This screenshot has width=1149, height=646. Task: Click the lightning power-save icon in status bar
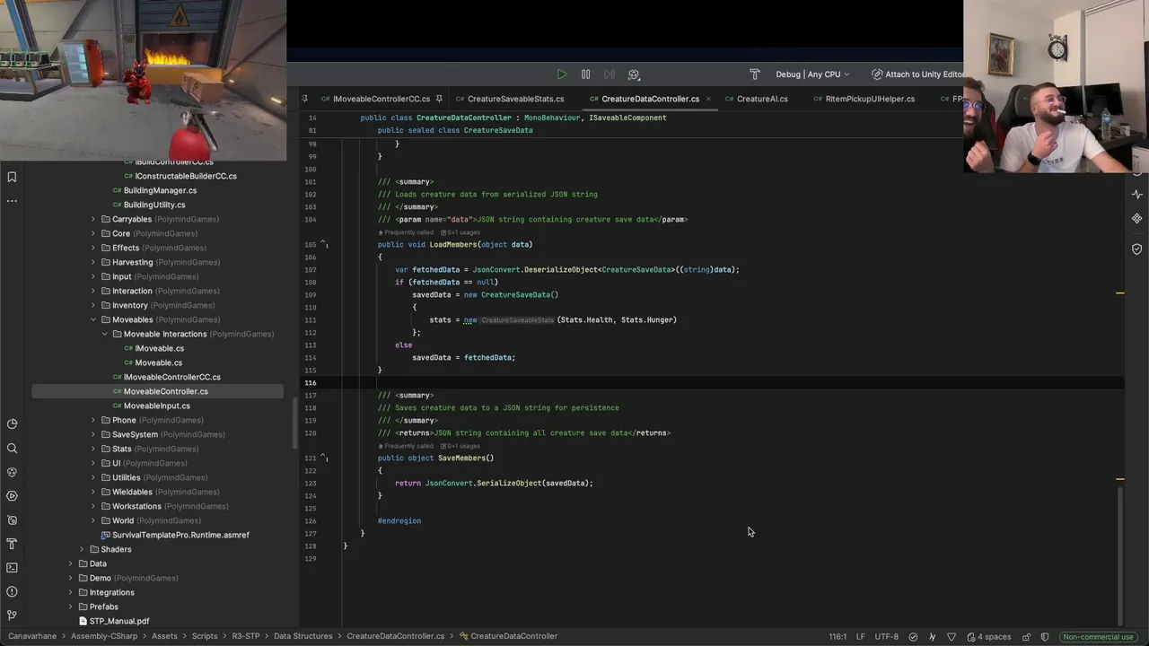[933, 637]
